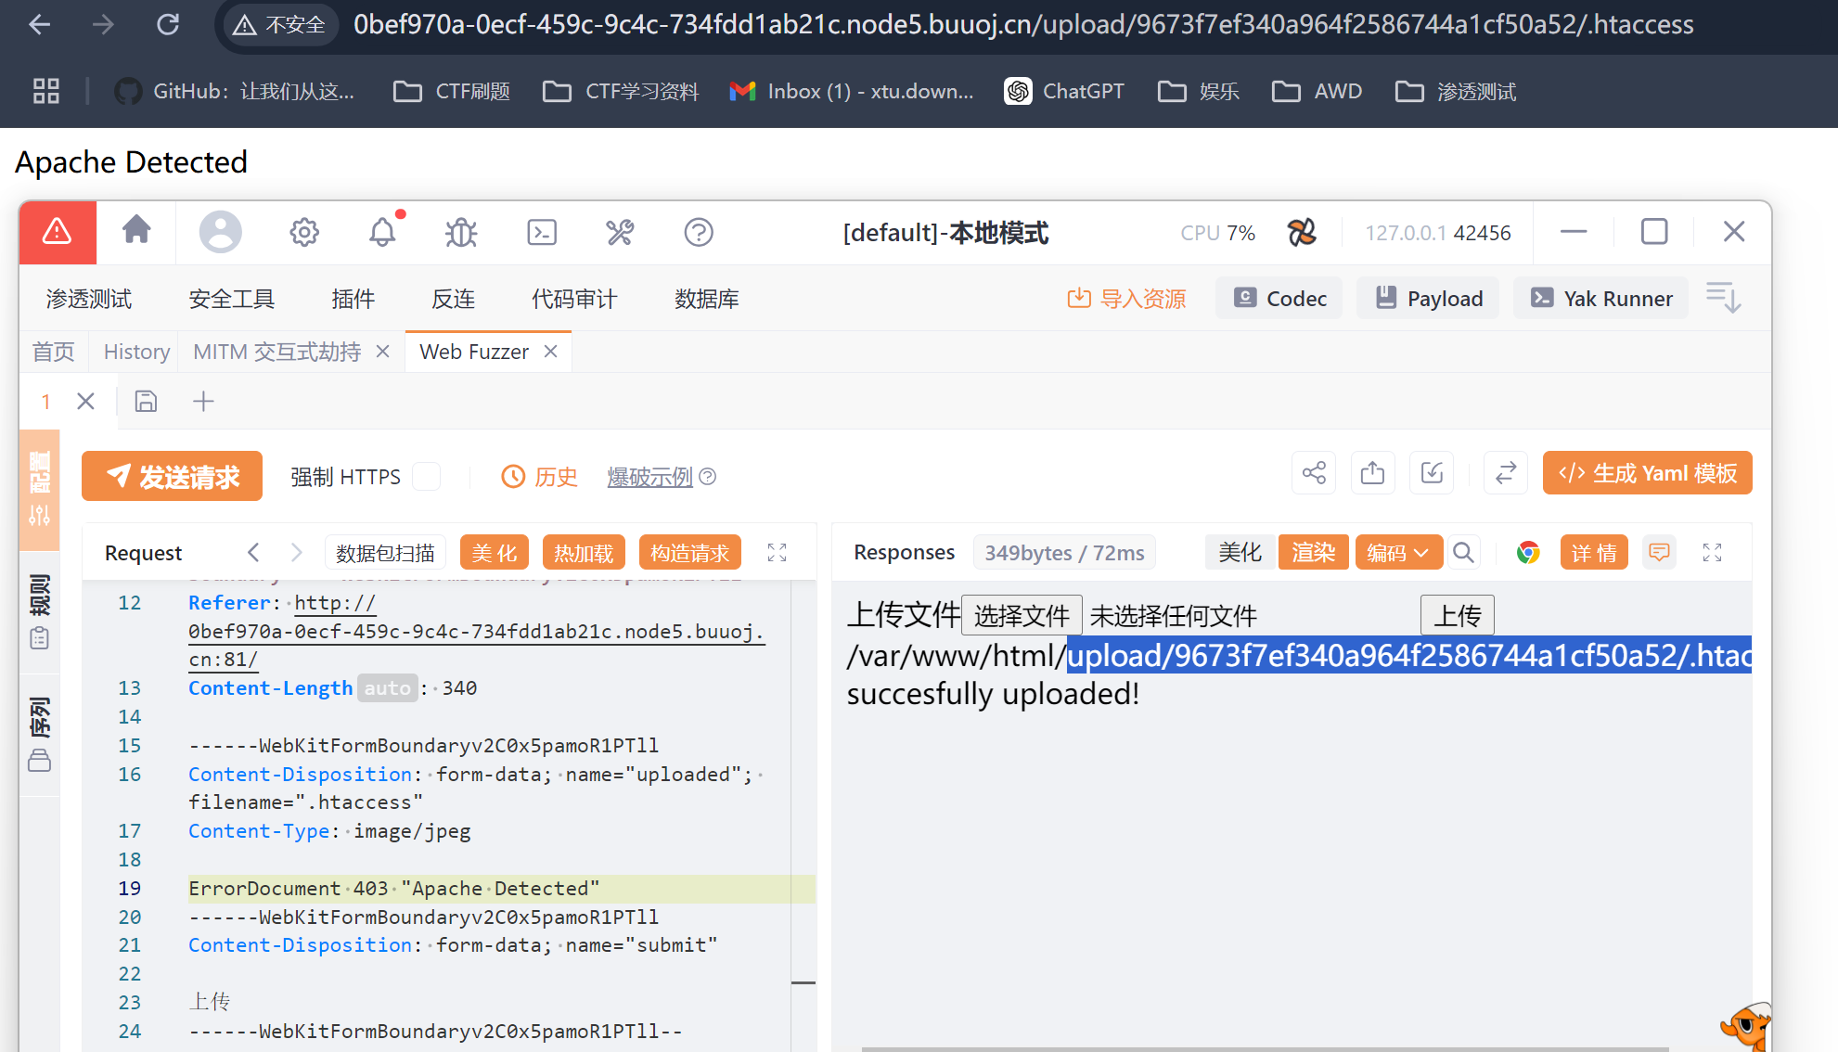Open the notifications bell icon
This screenshot has height=1052, width=1838.
382,232
